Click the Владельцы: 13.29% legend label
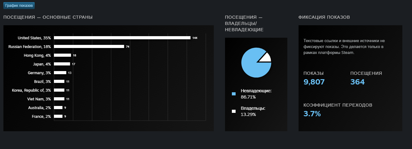The height and width of the screenshot is (149, 412). tap(253, 111)
